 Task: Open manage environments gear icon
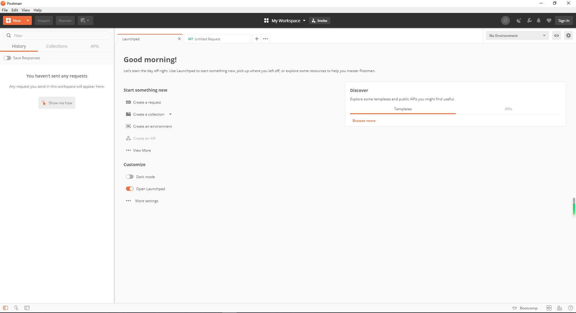568,35
